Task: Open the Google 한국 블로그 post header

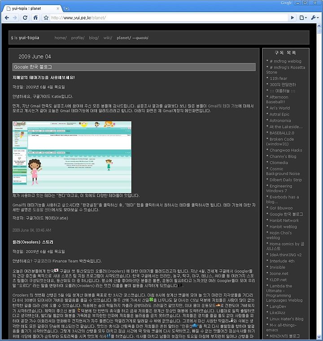Action: [x=134, y=67]
